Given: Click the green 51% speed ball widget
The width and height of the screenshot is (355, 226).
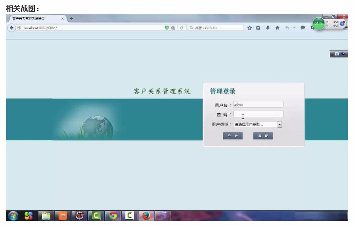Looking at the screenshot, I should (x=319, y=23).
